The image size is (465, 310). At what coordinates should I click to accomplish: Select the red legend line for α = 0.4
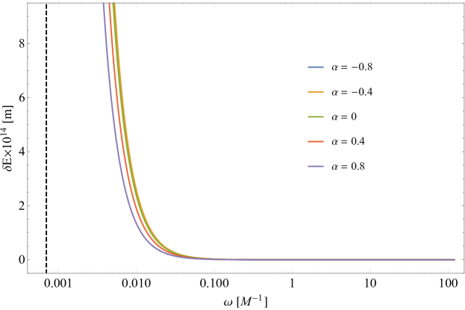pos(316,142)
